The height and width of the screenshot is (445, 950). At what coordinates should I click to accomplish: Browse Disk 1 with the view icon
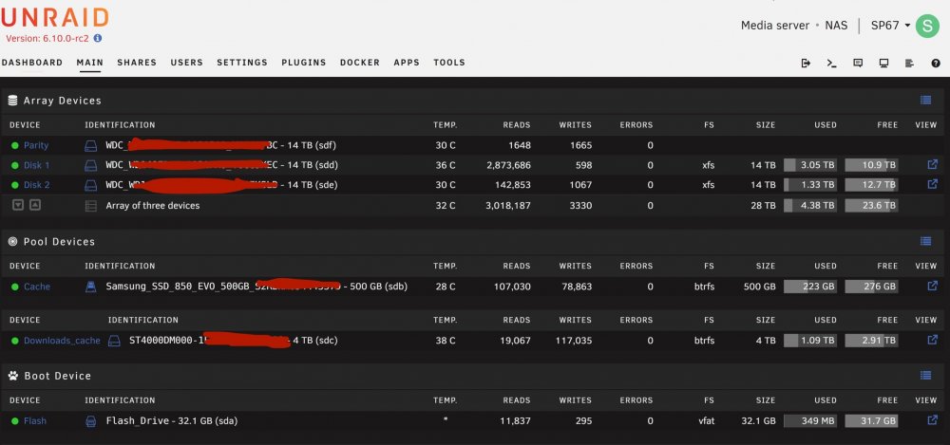click(x=933, y=164)
